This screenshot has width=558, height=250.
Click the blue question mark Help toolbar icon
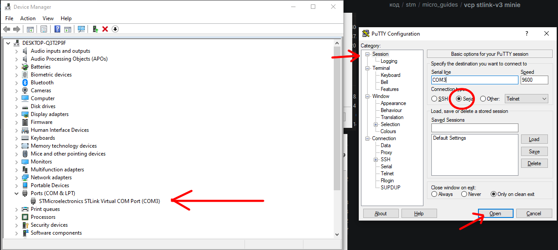point(57,29)
